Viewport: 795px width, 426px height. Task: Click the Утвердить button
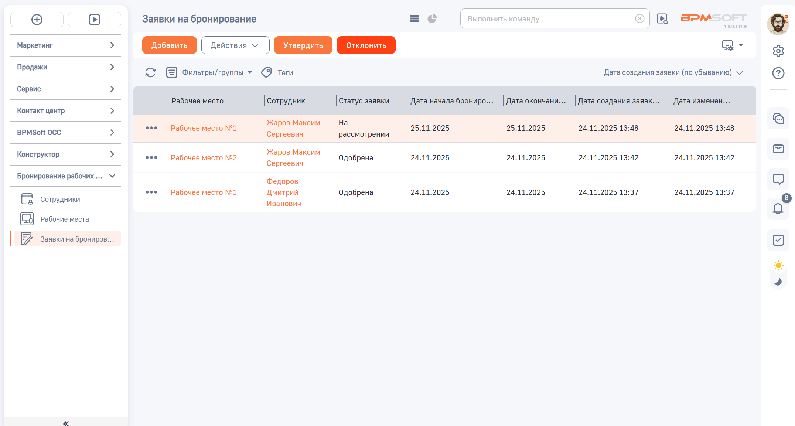303,45
